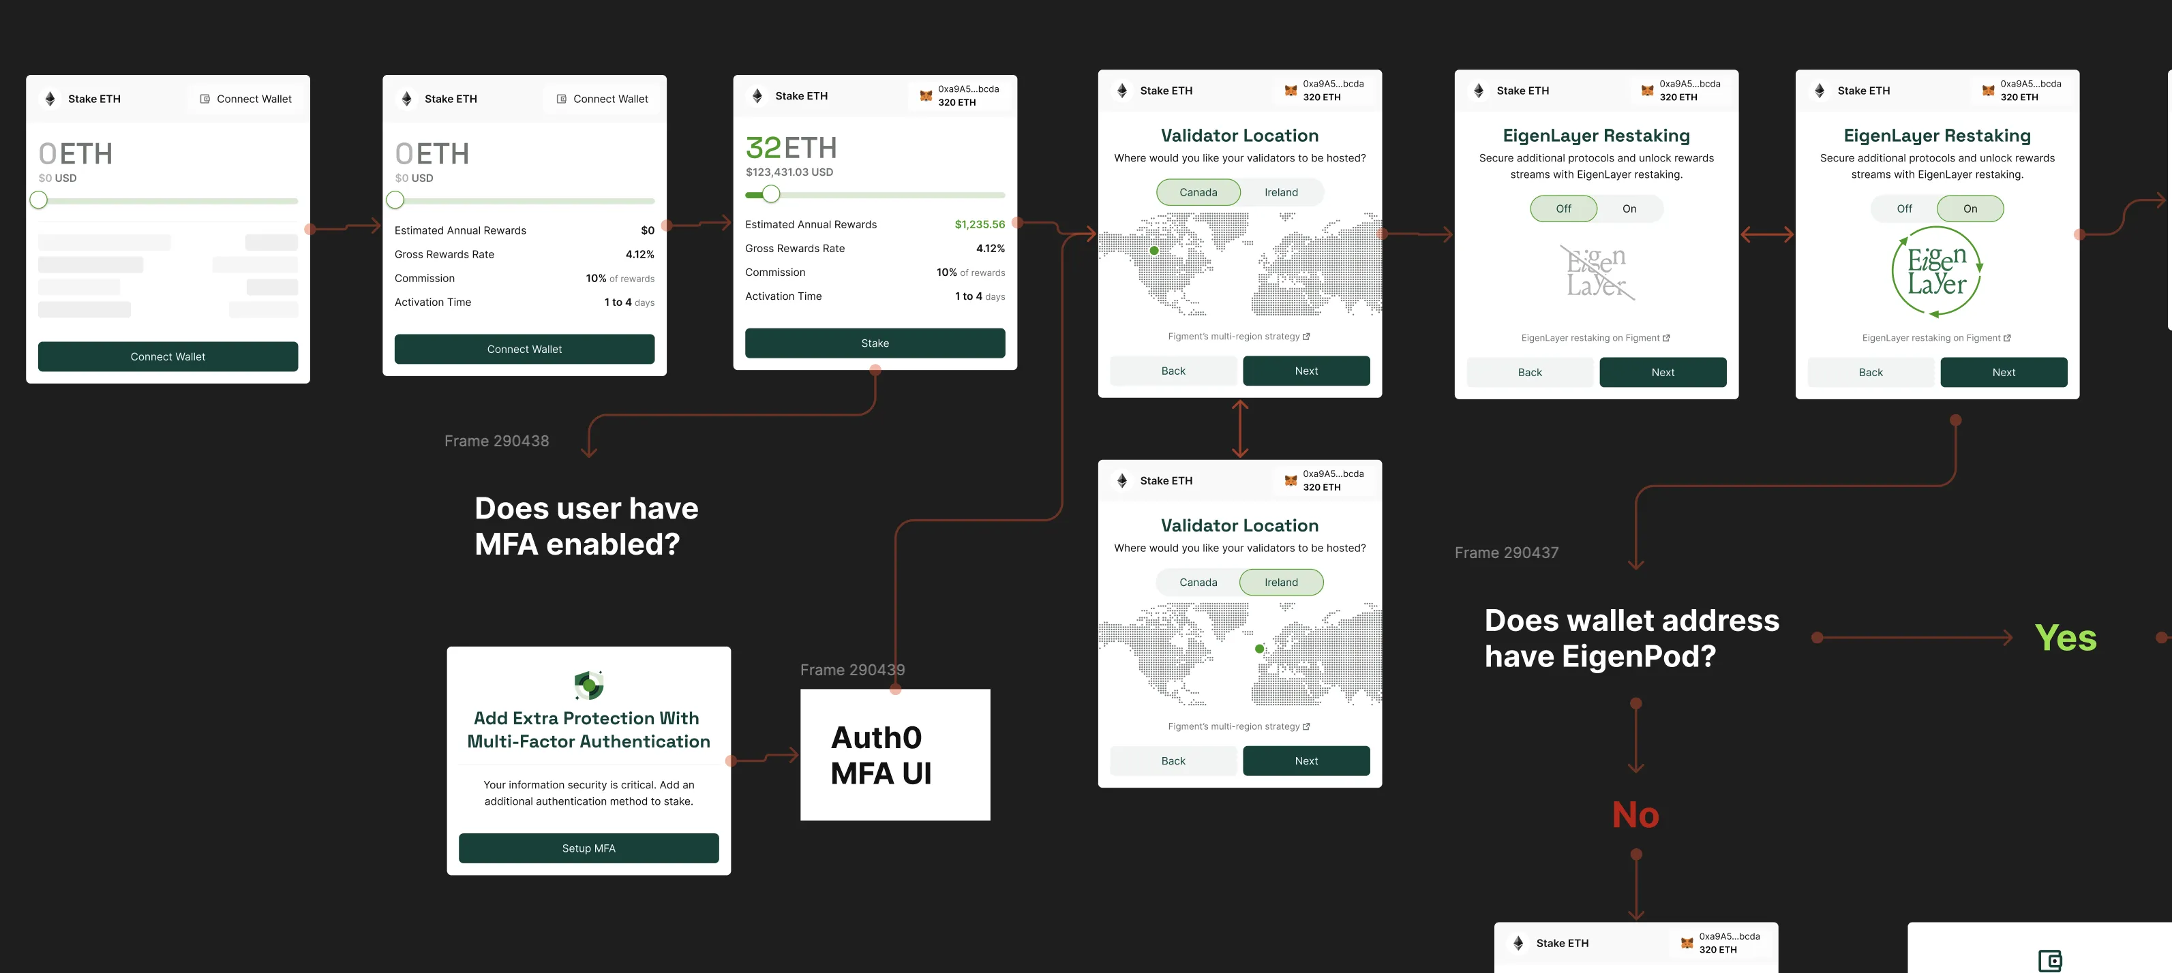
Task: Select Canada in the lower Validator Location card
Action: pyautogui.click(x=1198, y=582)
